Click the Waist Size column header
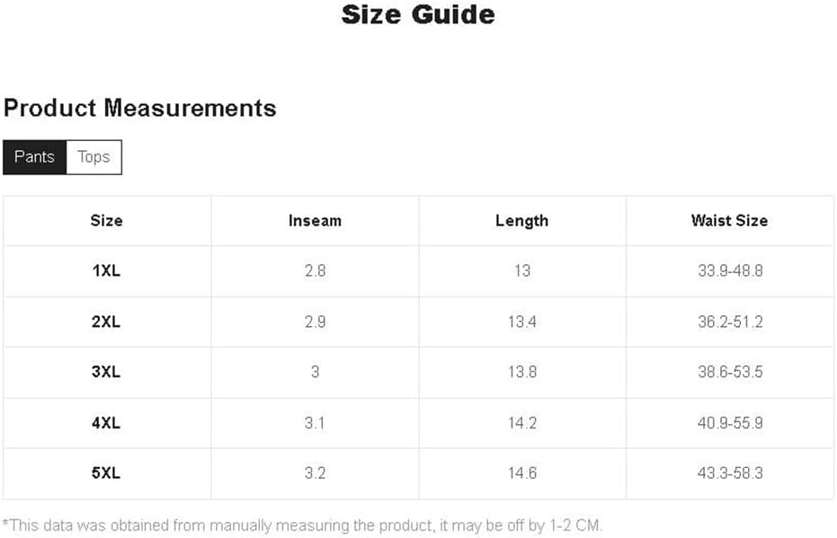 (729, 220)
